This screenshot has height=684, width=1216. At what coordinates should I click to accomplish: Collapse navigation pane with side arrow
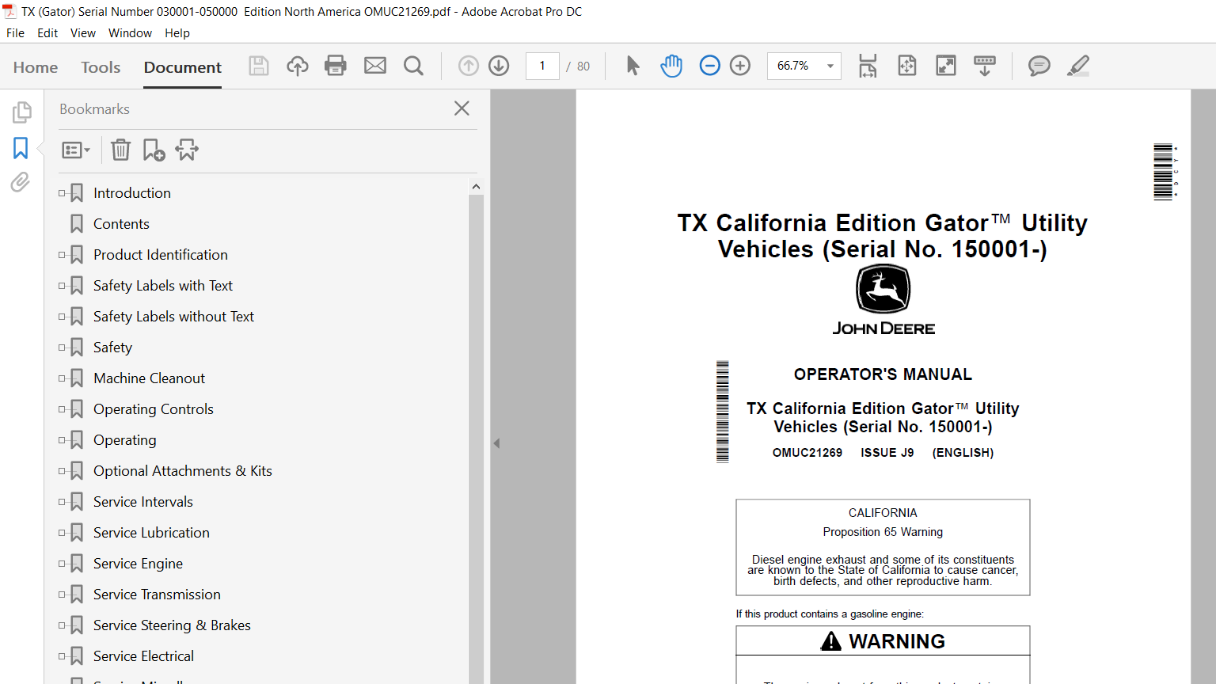tap(496, 443)
